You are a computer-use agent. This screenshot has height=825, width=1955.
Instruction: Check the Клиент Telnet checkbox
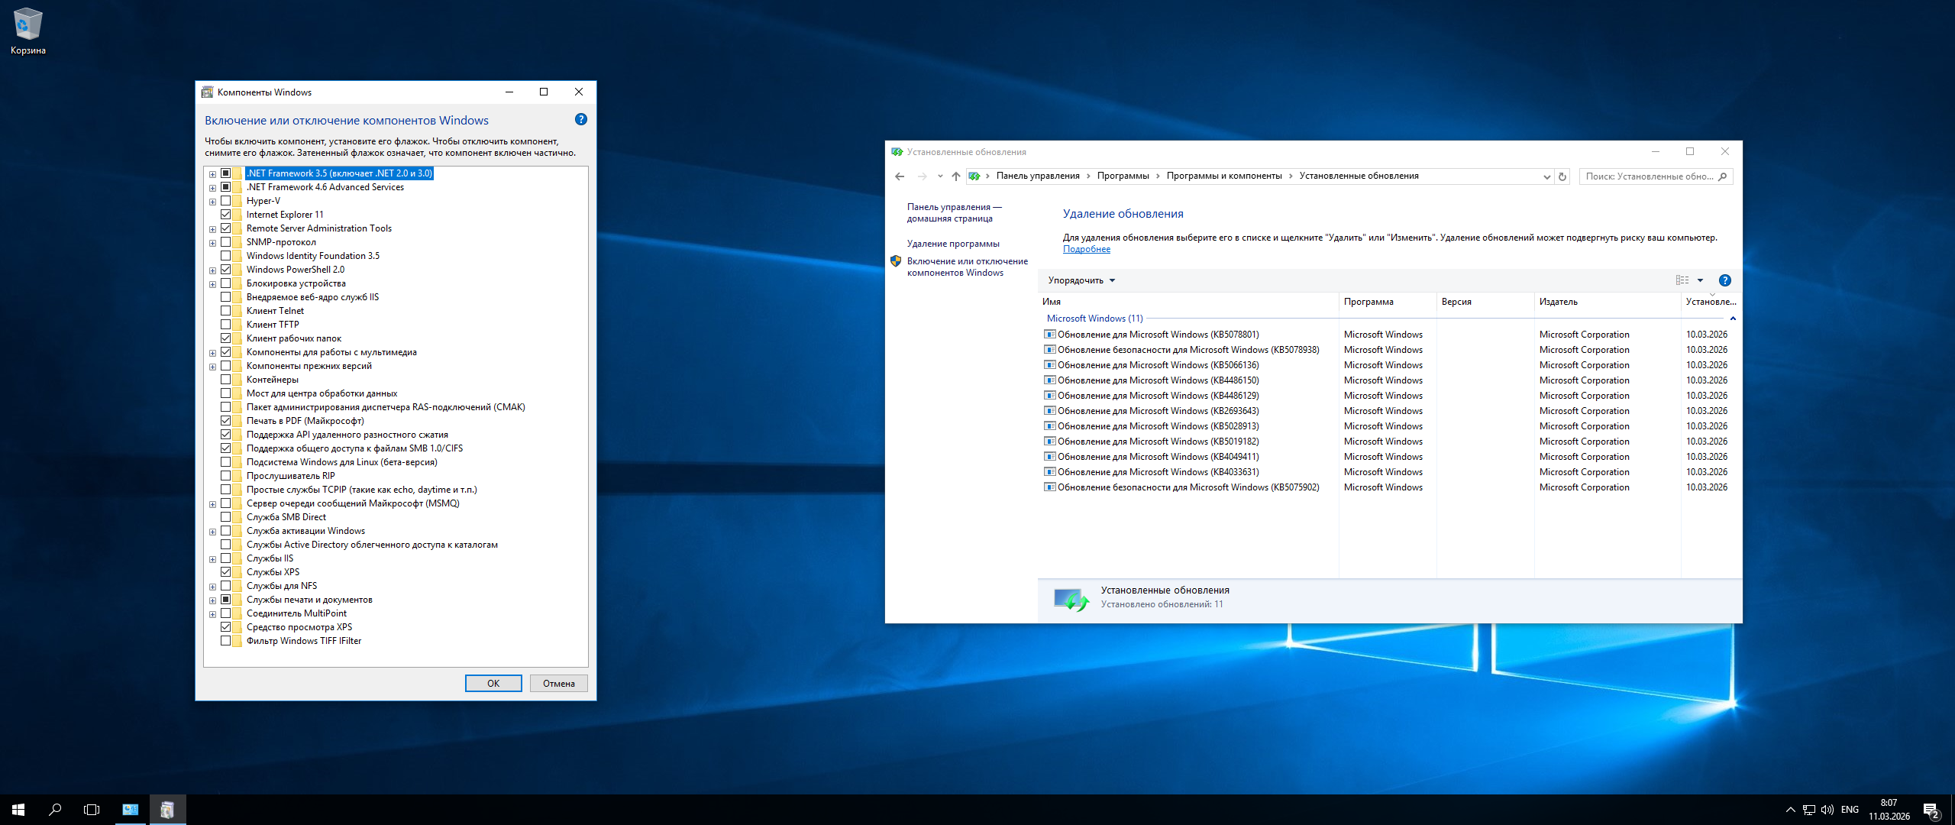[x=226, y=311]
